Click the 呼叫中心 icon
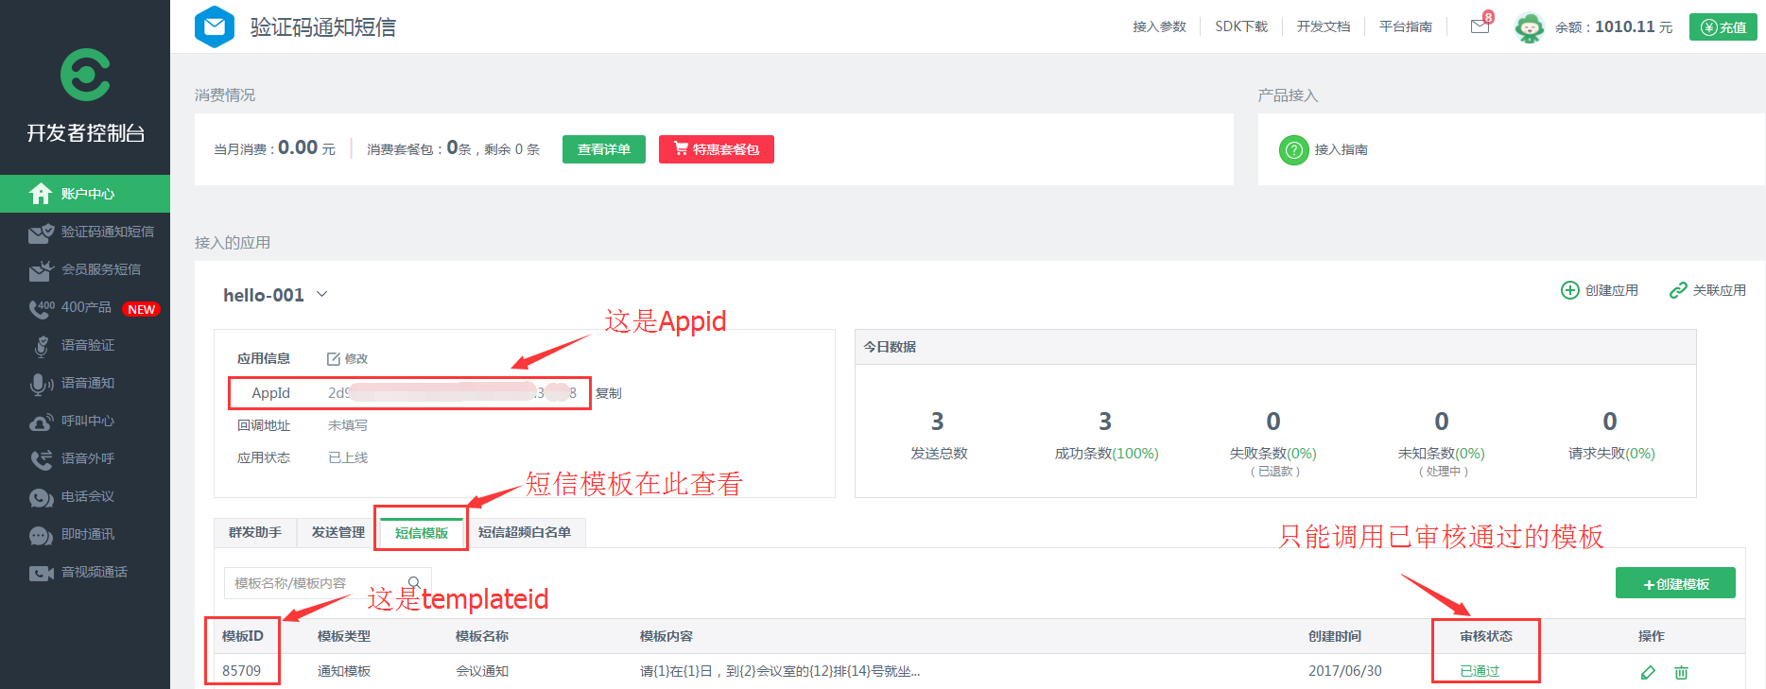1766x689 pixels. (41, 422)
